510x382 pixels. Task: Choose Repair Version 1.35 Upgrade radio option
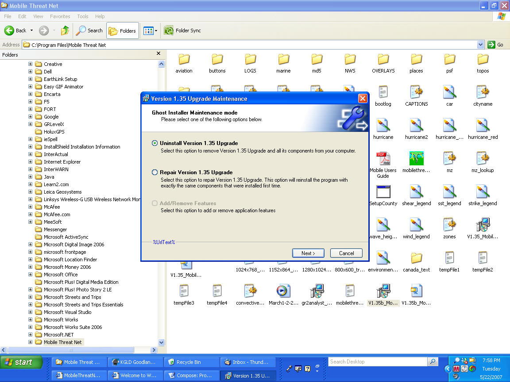pyautogui.click(x=155, y=172)
